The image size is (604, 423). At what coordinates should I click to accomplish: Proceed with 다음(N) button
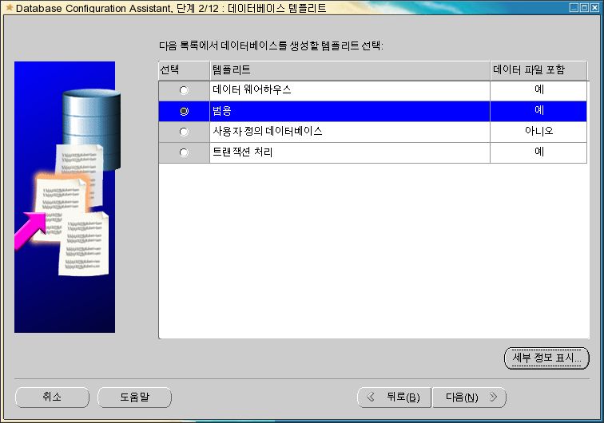[469, 397]
